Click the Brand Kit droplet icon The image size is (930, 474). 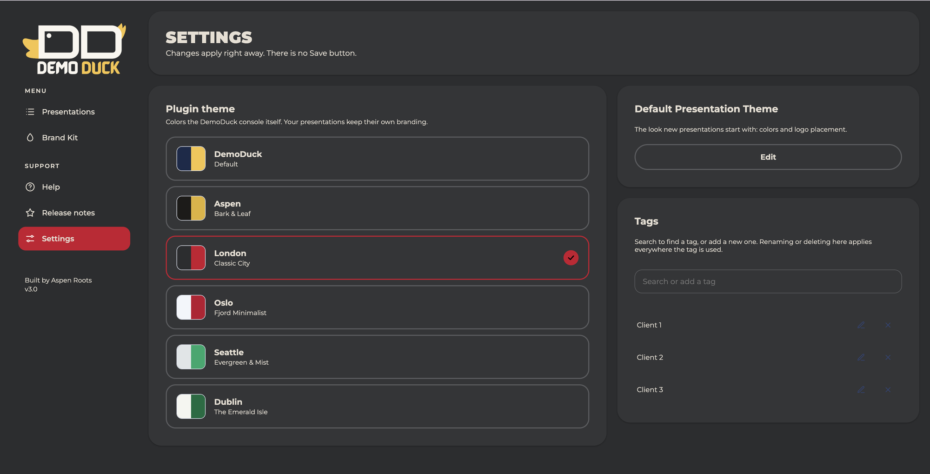click(x=30, y=138)
